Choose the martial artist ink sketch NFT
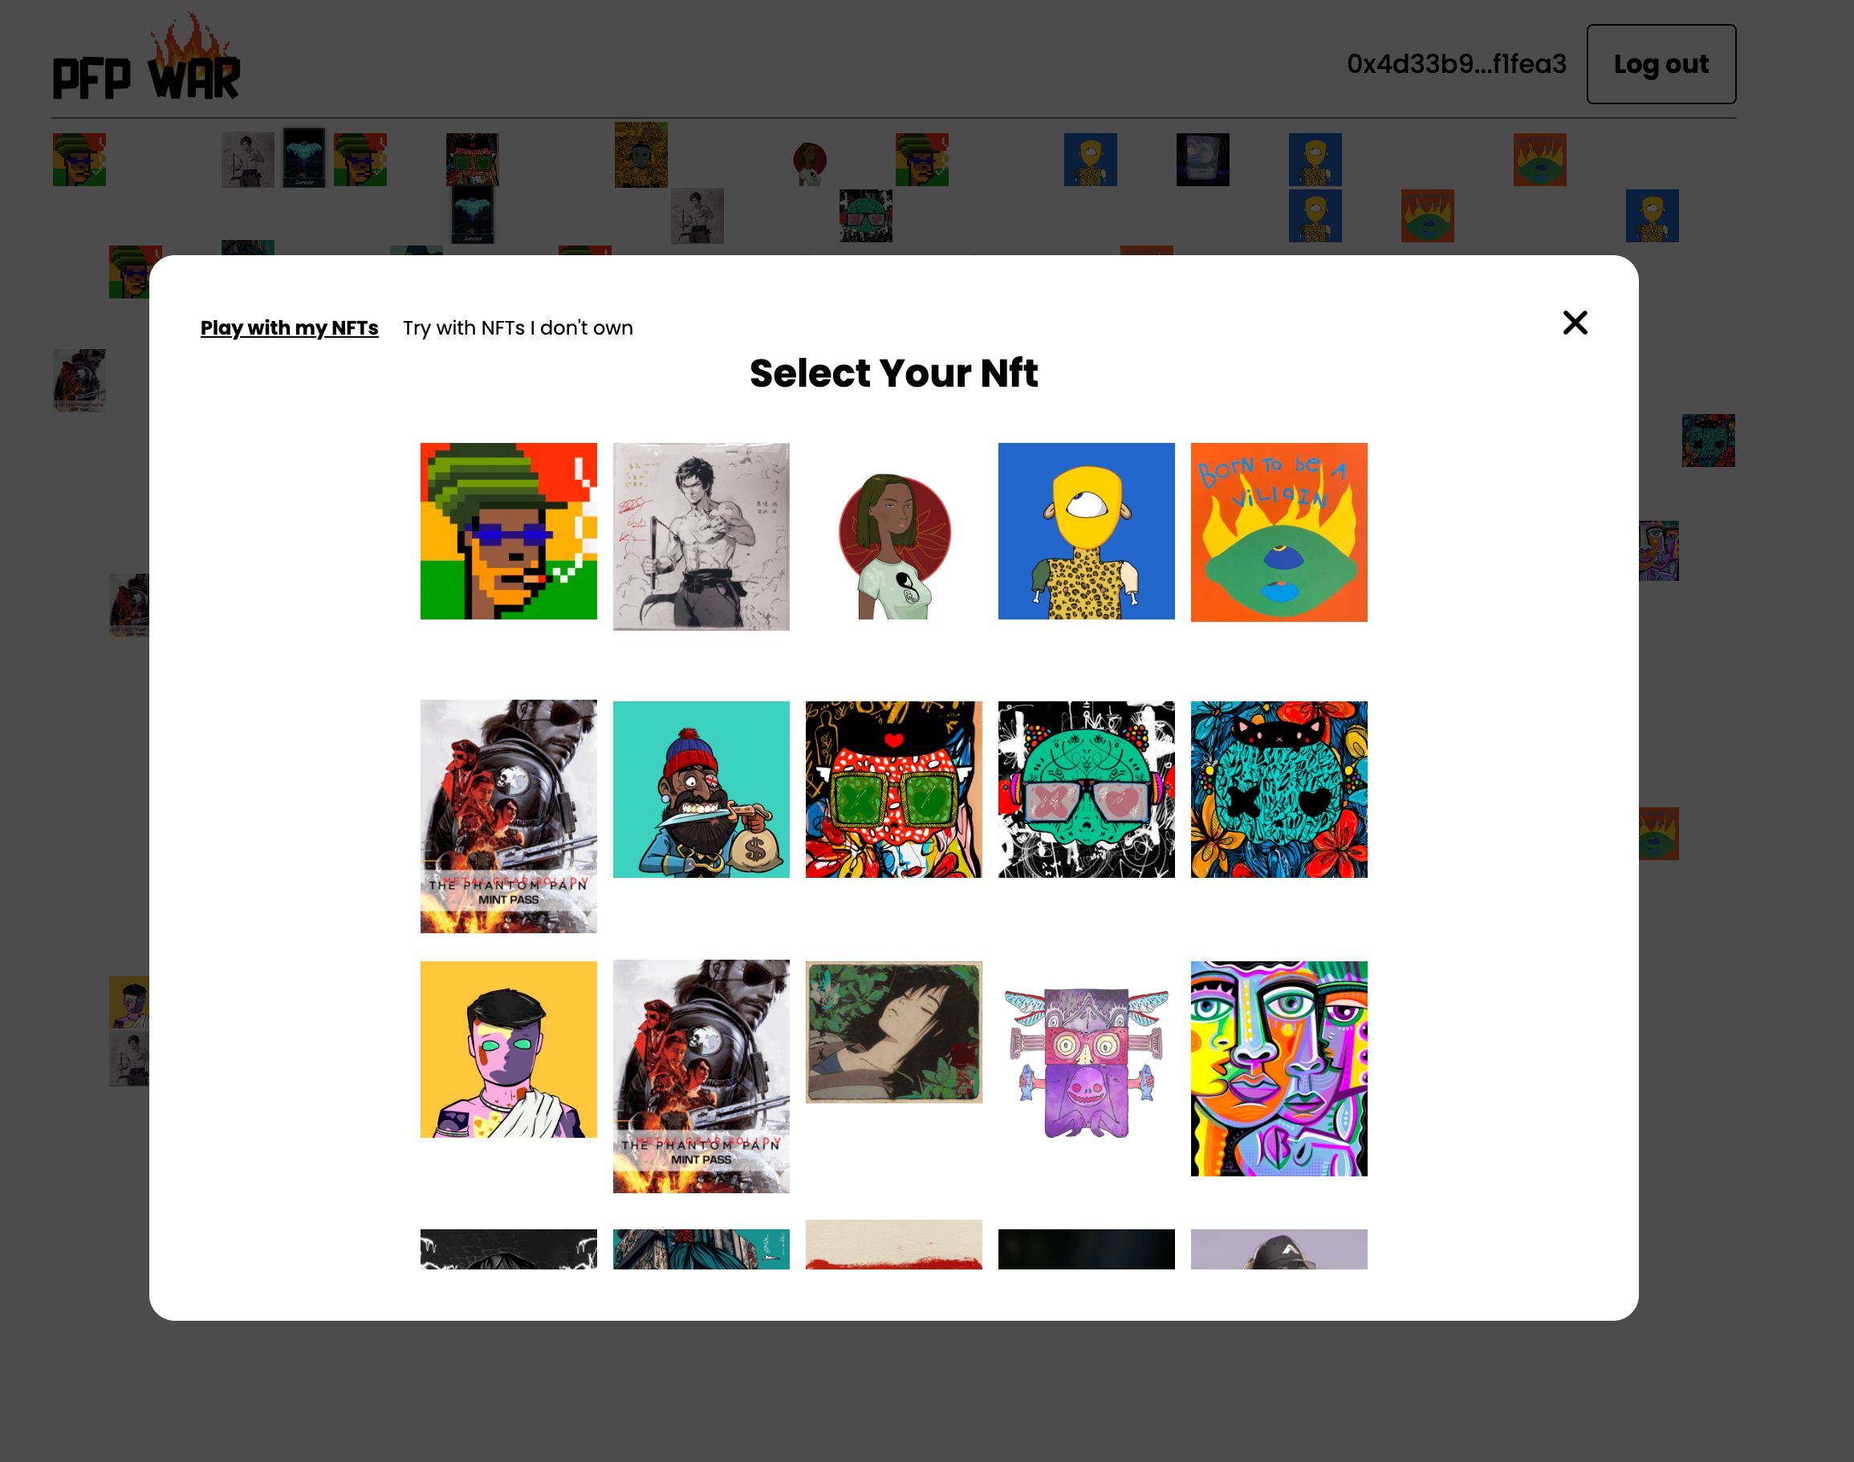 (701, 537)
